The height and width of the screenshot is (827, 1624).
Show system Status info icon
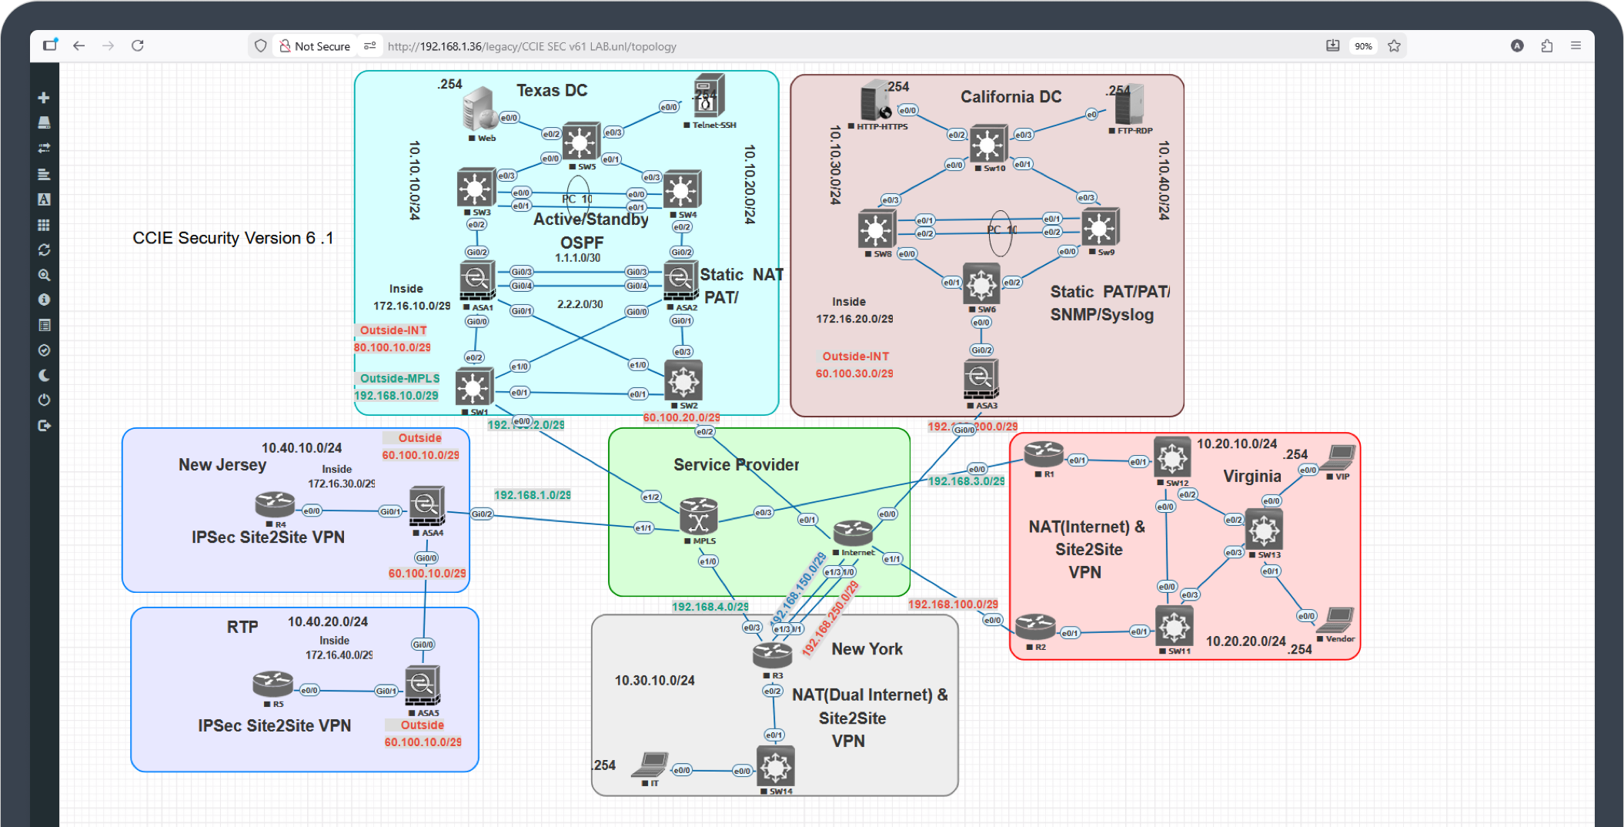tap(44, 300)
